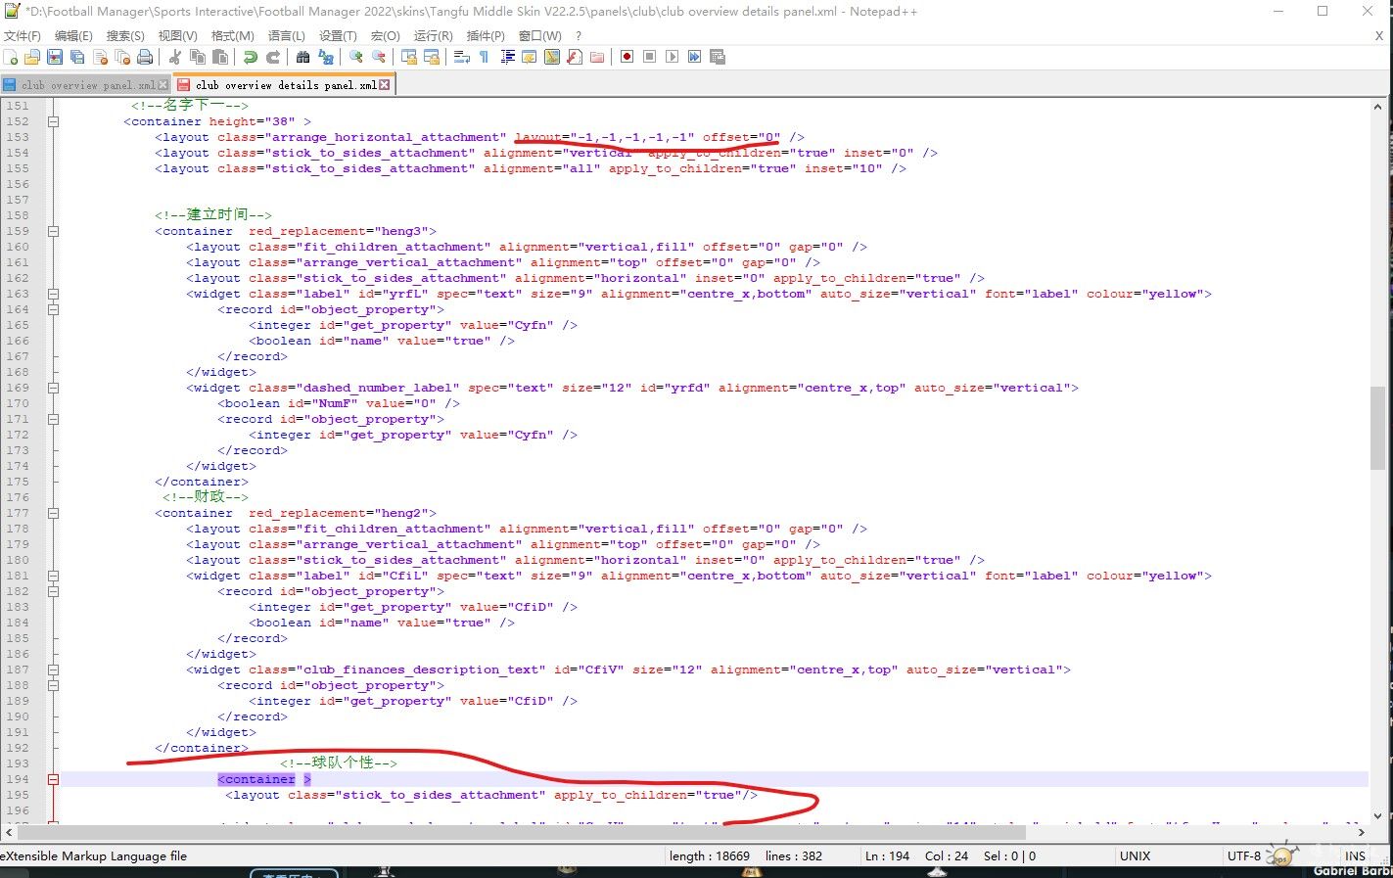This screenshot has height=878, width=1393.
Task: Click the vertical scrollbar down arrow
Action: (x=1377, y=815)
